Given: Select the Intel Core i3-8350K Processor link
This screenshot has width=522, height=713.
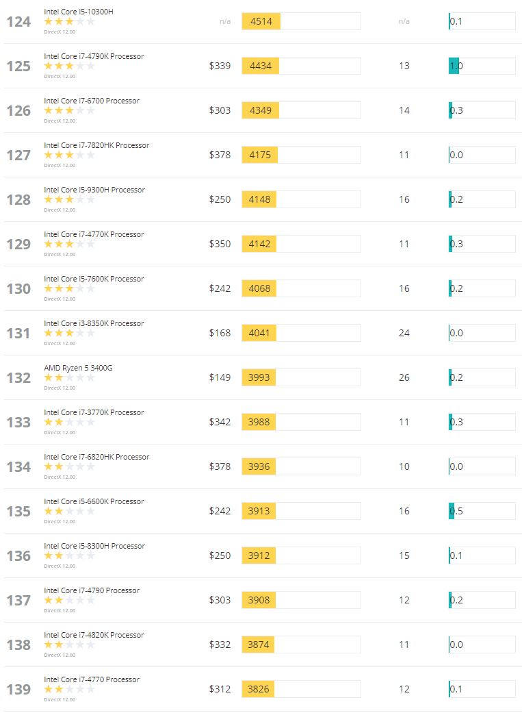Looking at the screenshot, I should pyautogui.click(x=94, y=323).
